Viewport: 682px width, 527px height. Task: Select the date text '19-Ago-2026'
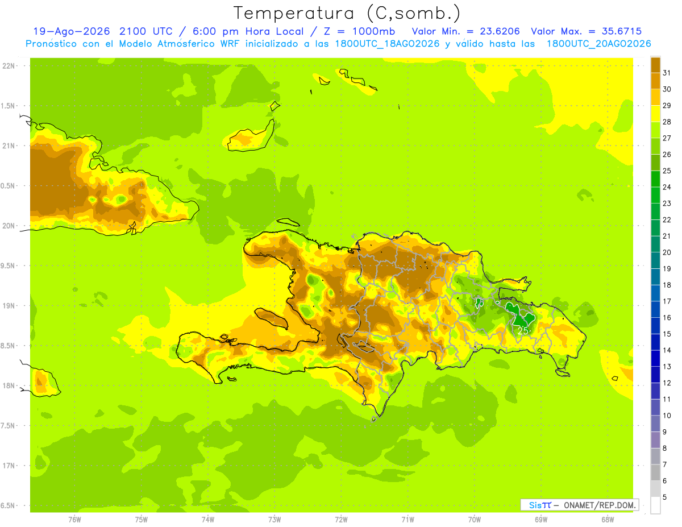click(71, 31)
